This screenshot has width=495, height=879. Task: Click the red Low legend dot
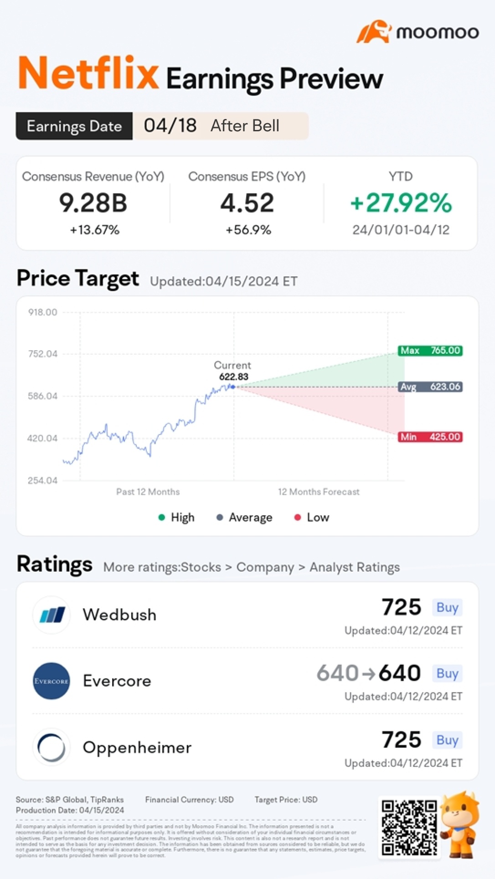(298, 517)
